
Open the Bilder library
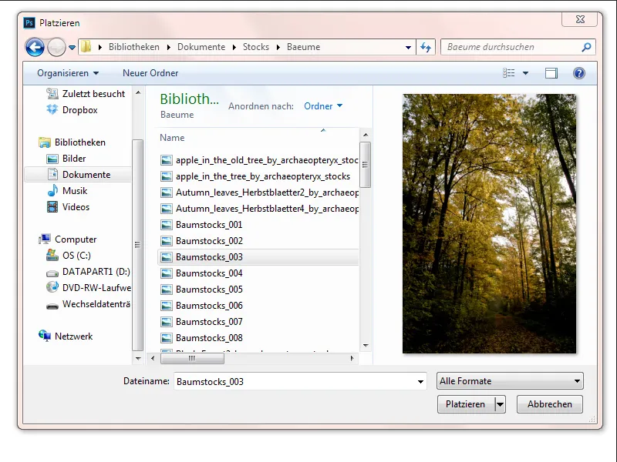pos(66,159)
